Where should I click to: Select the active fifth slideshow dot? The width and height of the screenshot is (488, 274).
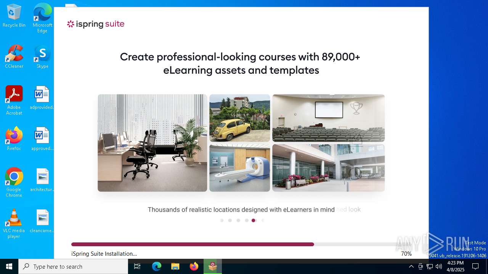click(x=254, y=220)
